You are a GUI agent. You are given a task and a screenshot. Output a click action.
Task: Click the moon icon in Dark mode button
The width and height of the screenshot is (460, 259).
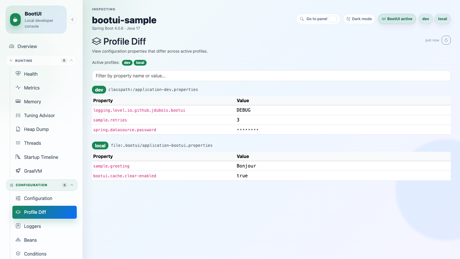348,19
